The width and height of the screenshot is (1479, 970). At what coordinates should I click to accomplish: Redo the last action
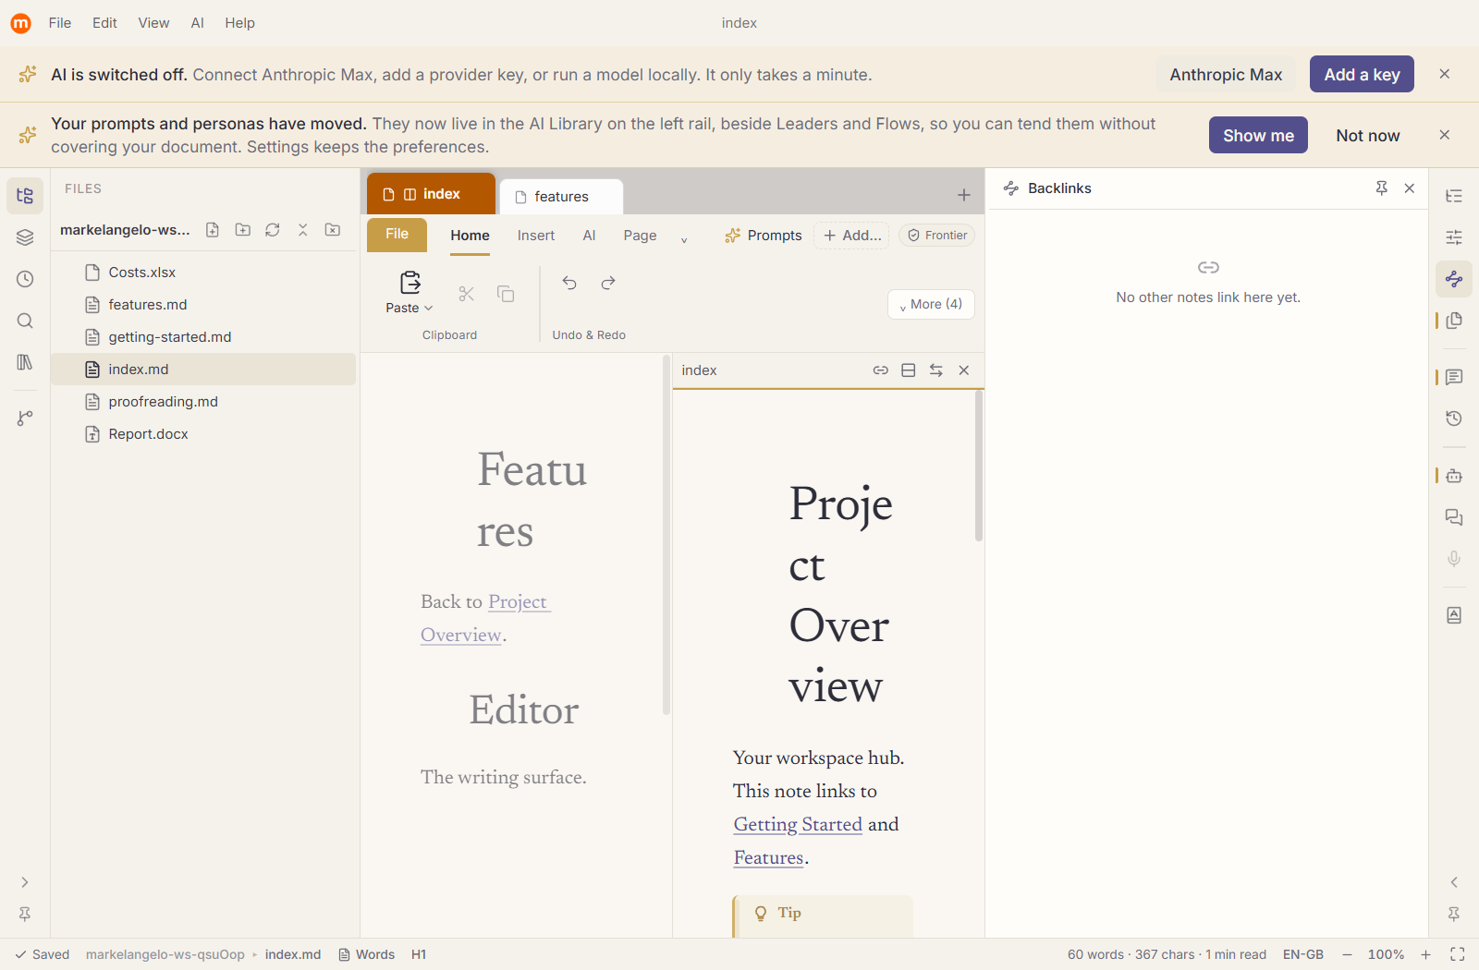[x=608, y=283]
